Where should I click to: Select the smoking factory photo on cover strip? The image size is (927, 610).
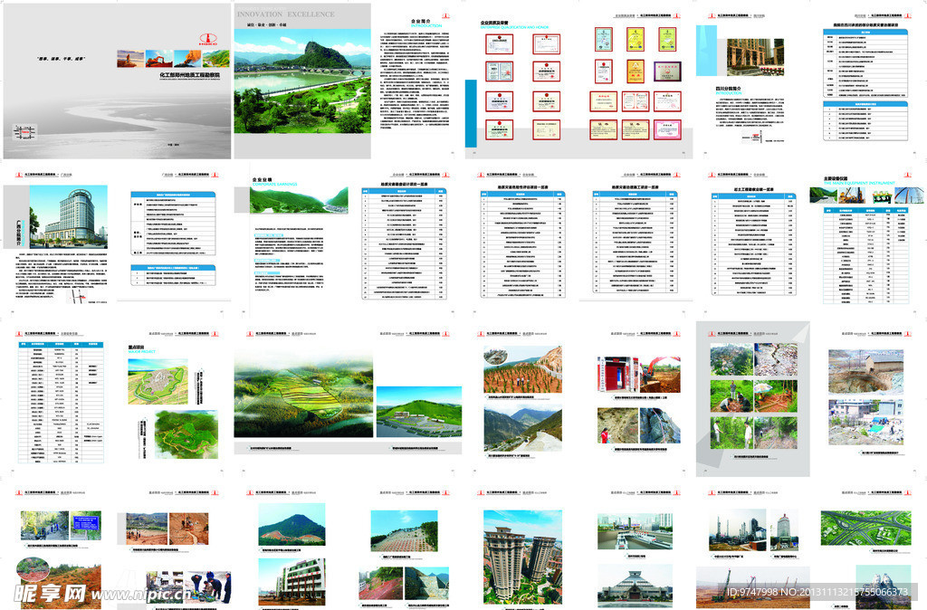coord(187,59)
